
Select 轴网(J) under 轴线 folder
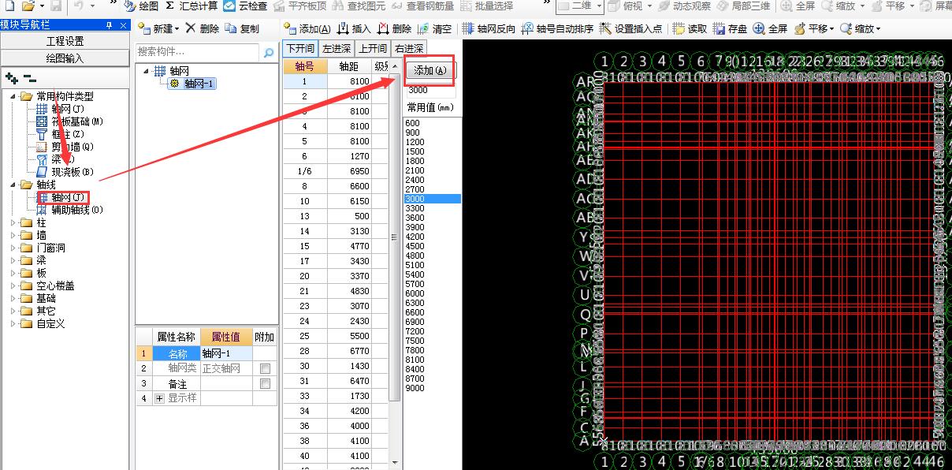pyautogui.click(x=69, y=197)
